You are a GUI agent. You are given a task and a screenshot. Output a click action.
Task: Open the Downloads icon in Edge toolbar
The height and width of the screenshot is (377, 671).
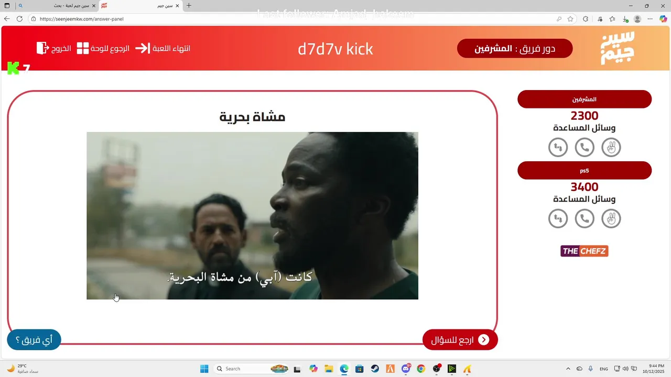coord(625,19)
